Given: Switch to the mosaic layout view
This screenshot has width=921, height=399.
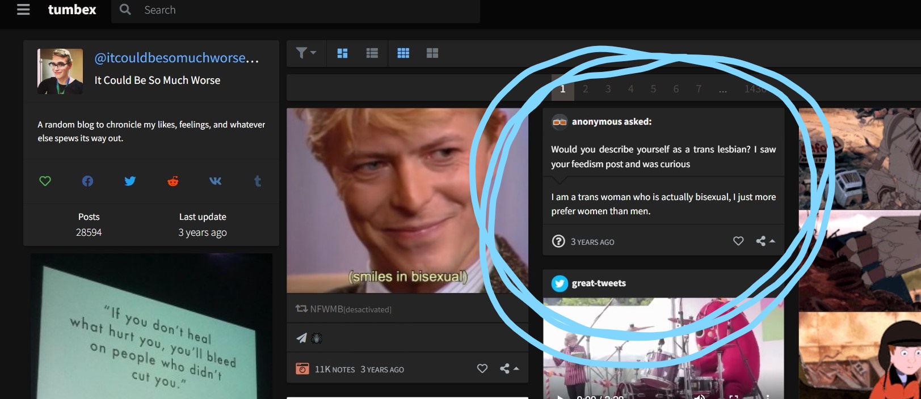Looking at the screenshot, I should tap(343, 53).
